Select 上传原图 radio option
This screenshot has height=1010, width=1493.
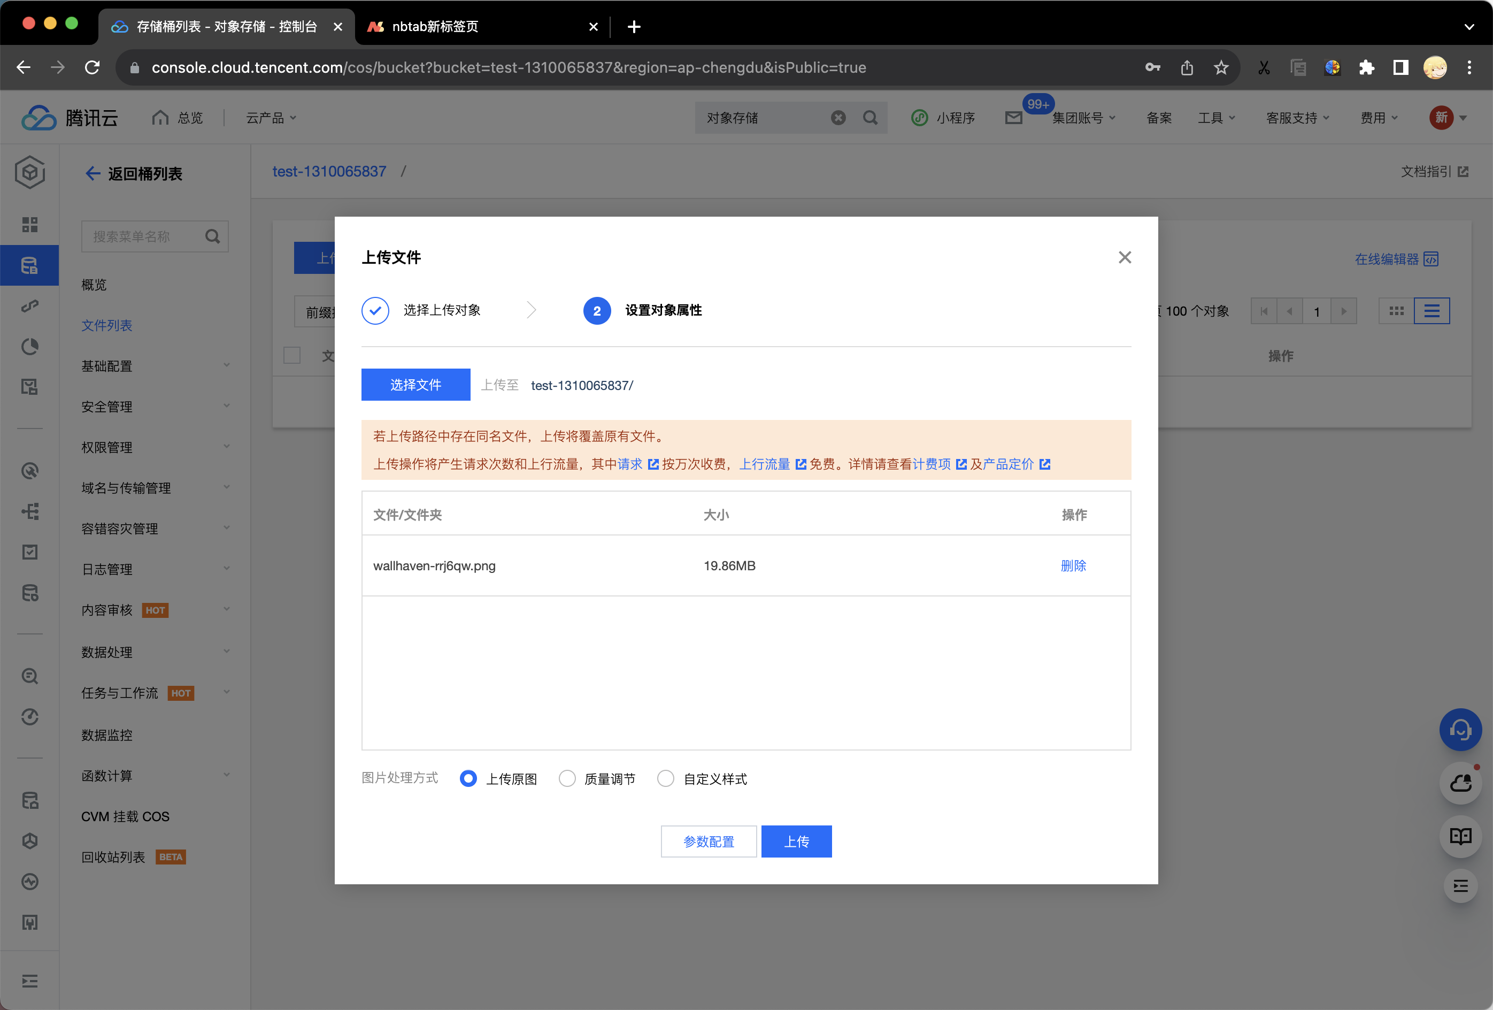pos(468,779)
